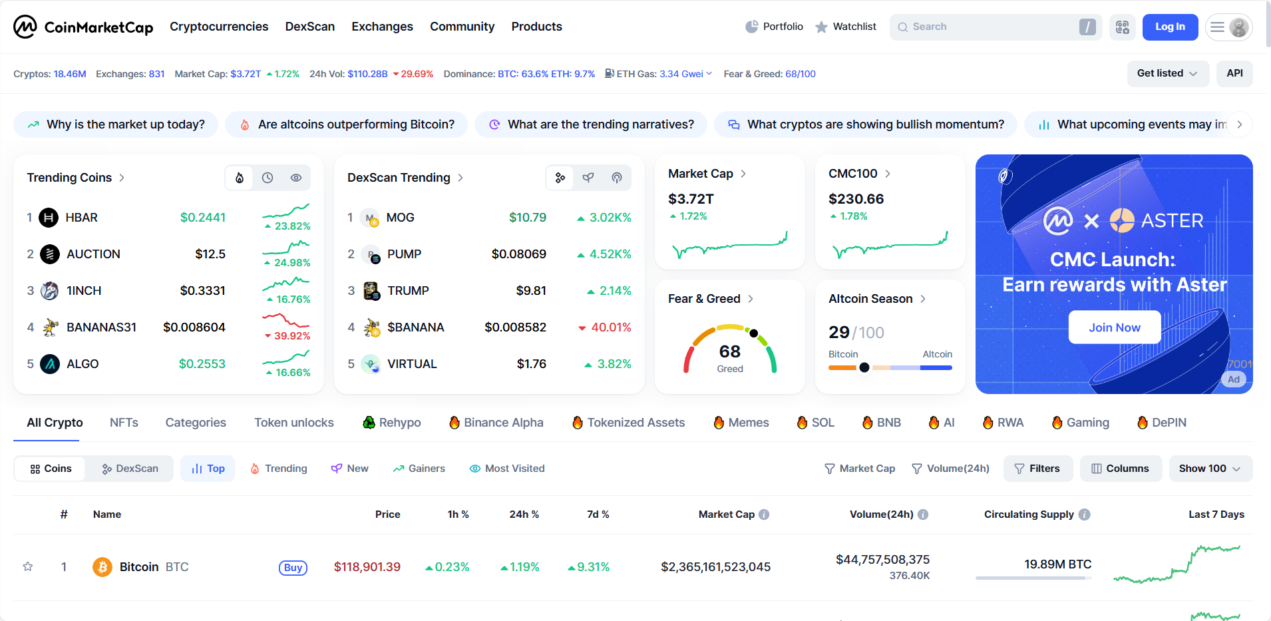Select first DexScan Trending filter icon
This screenshot has width=1271, height=621.
tap(560, 178)
